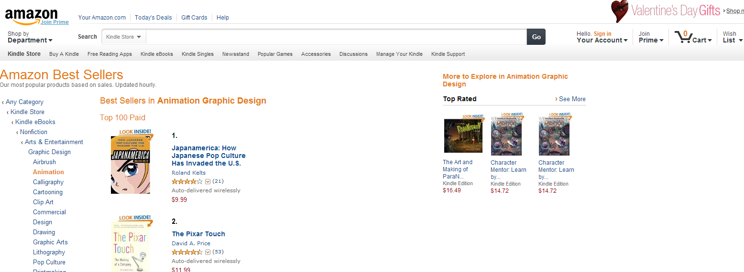Select Airbrush subcategory
Image resolution: width=744 pixels, height=272 pixels.
44,162
